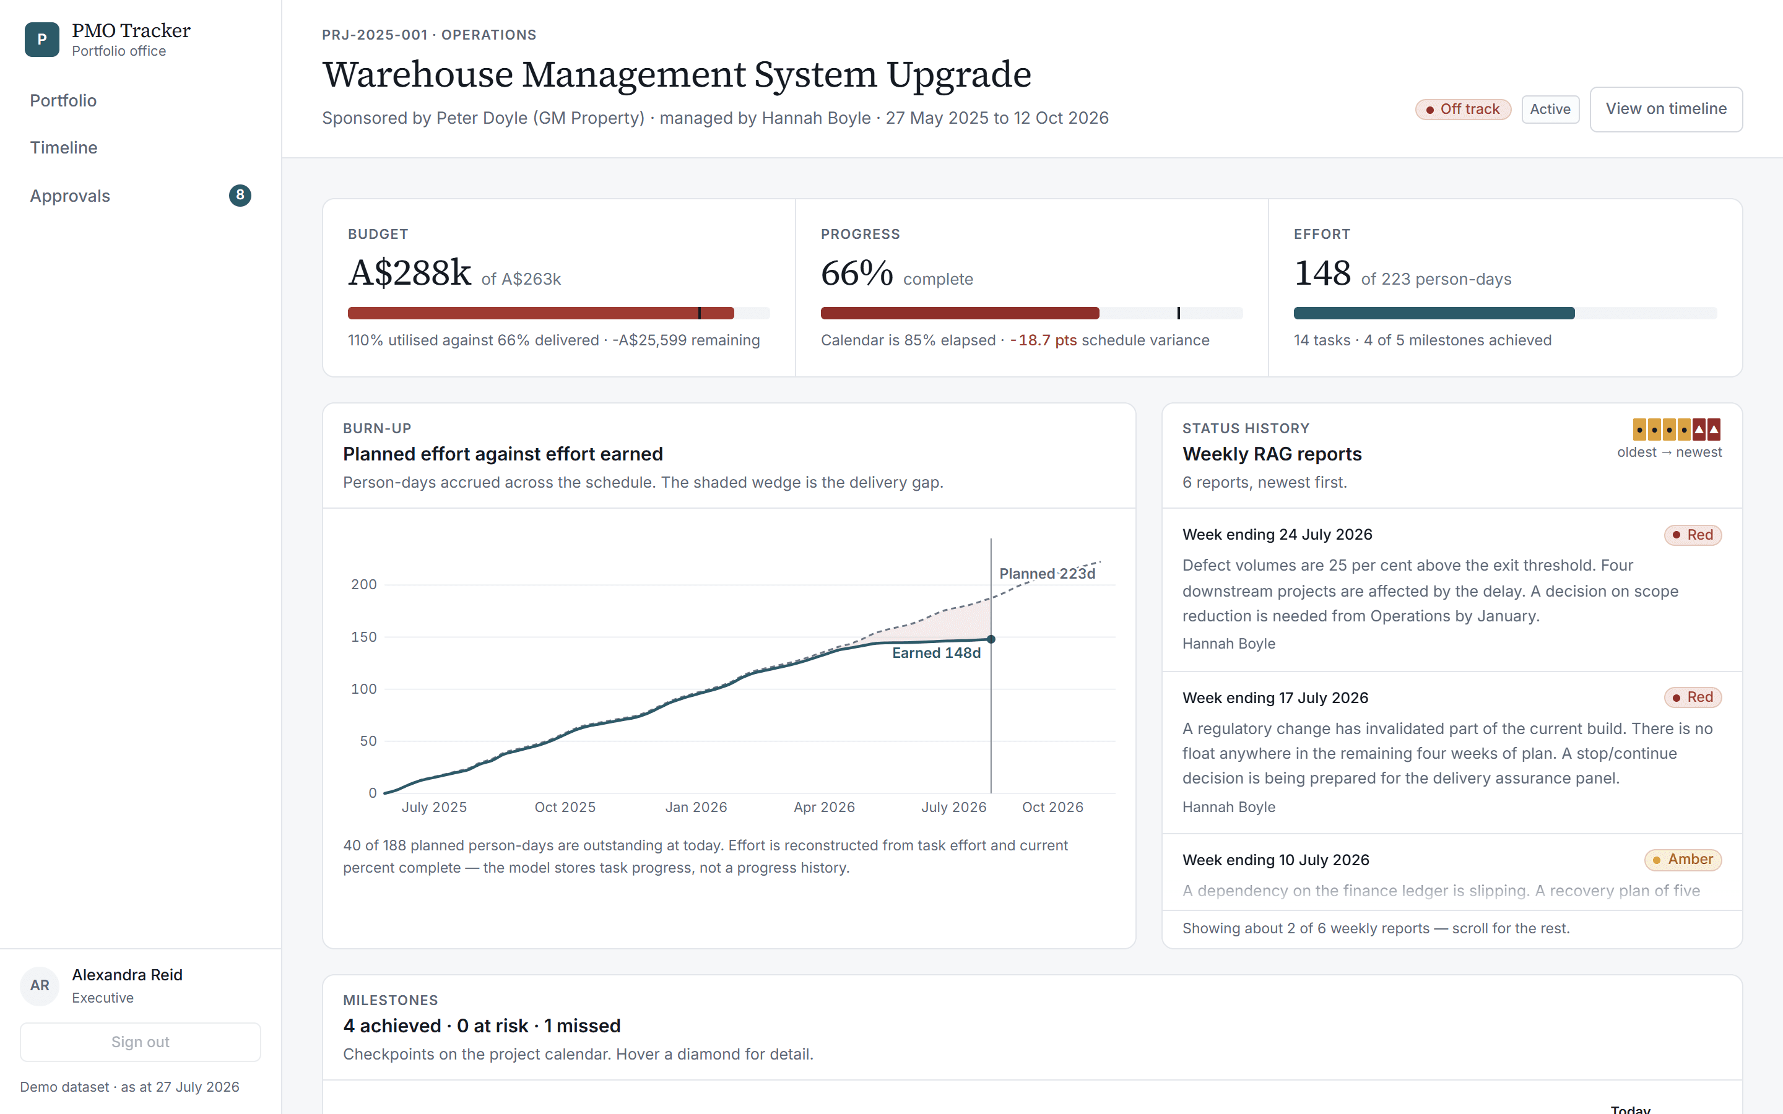Click the AR user avatar
This screenshot has height=1114, width=1783.
tap(40, 986)
